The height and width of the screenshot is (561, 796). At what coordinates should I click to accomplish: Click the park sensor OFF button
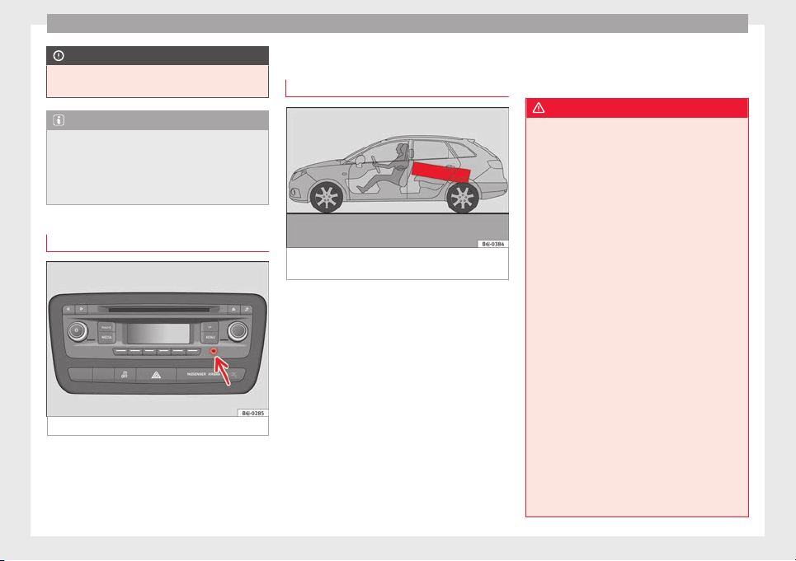pos(125,375)
